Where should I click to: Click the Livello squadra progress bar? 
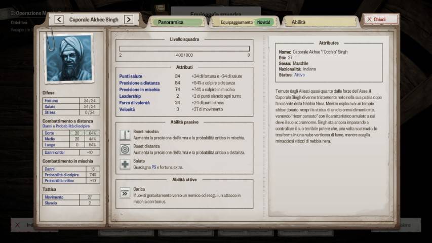pos(184,49)
